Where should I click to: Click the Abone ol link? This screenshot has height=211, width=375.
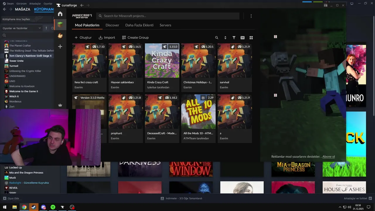tap(328, 156)
